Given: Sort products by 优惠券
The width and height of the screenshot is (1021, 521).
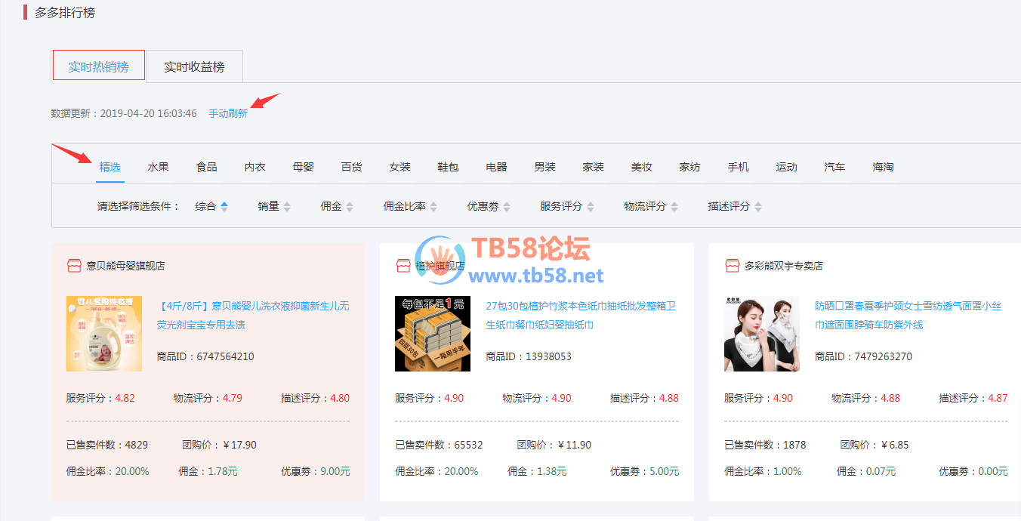Looking at the screenshot, I should 507,206.
